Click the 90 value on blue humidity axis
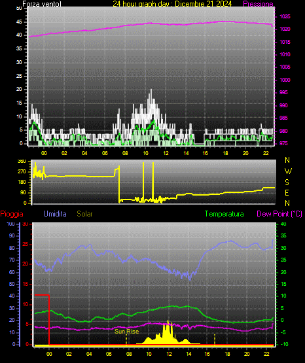305x363 pixels. point(12,236)
